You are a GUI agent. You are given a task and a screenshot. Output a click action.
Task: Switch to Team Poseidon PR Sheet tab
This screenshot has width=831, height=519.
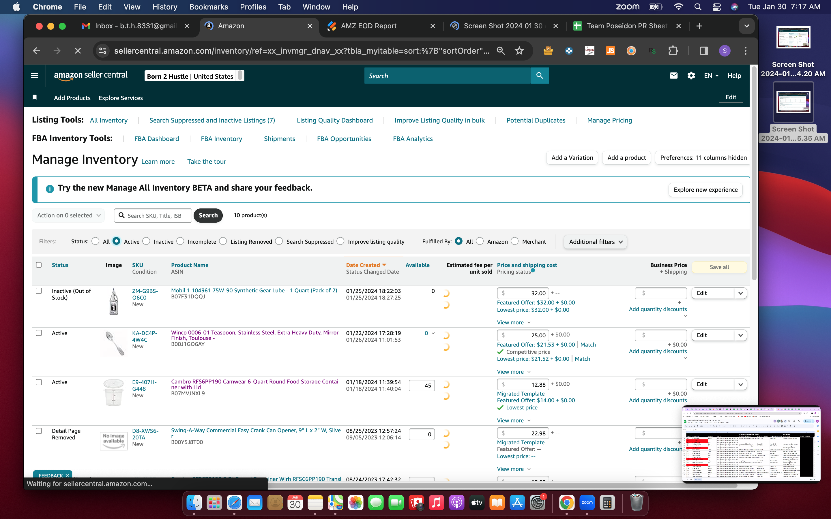point(627,26)
